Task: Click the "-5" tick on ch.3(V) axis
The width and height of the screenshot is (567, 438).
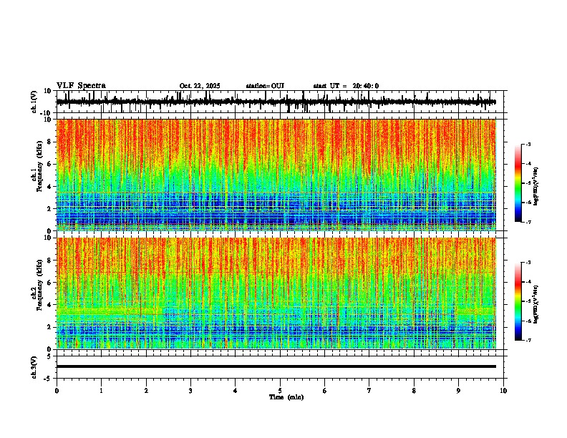Action: point(49,379)
